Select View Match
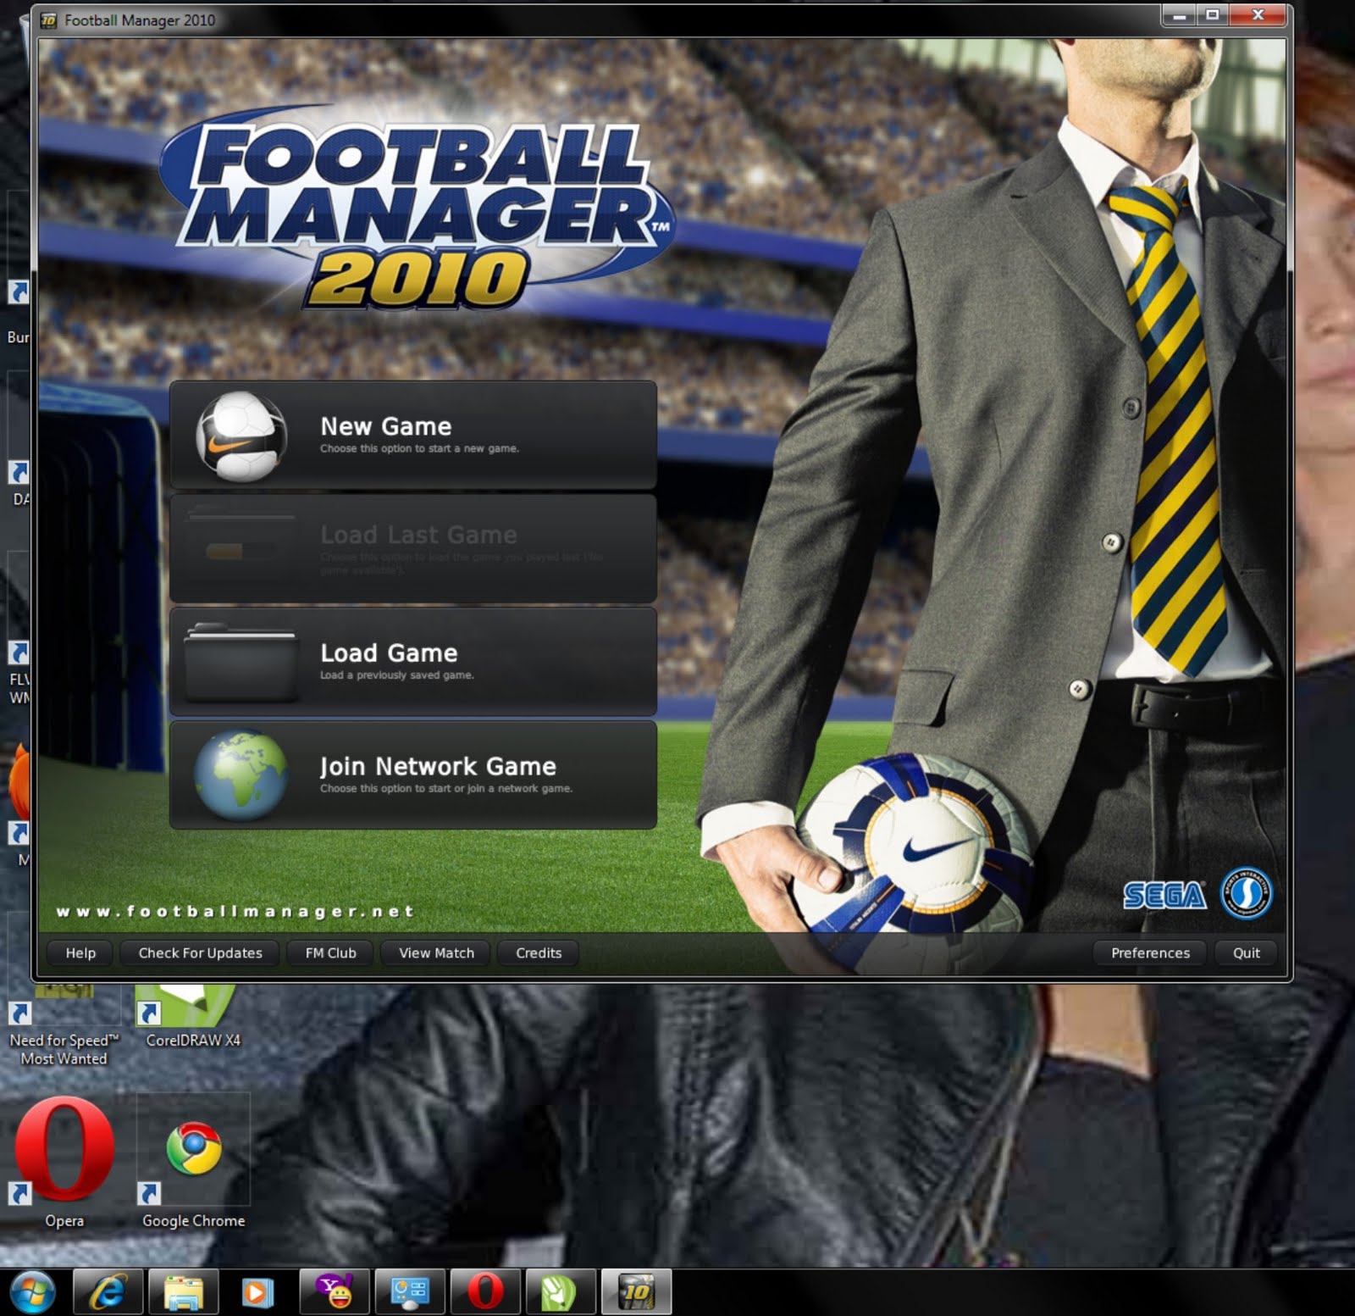The height and width of the screenshot is (1316, 1355). coord(437,953)
